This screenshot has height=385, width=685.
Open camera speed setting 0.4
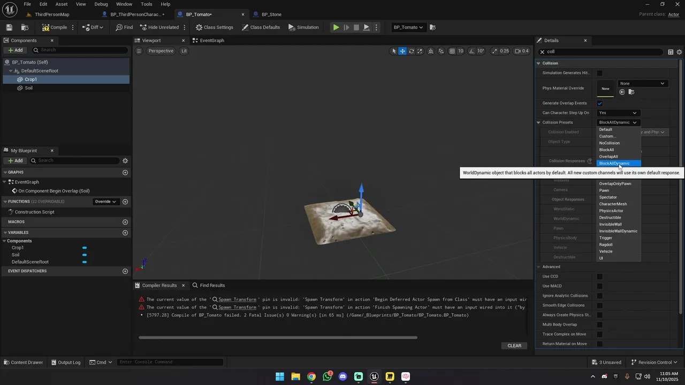[522, 51]
